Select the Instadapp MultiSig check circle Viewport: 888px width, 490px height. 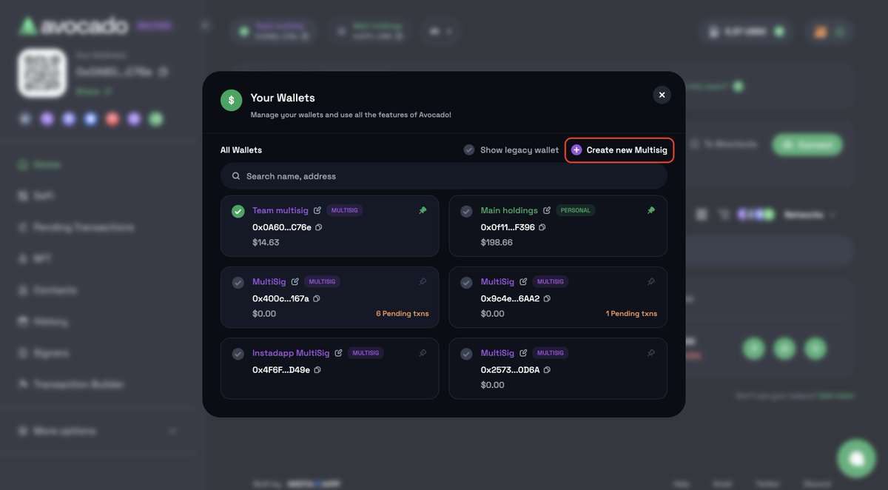pyautogui.click(x=238, y=354)
